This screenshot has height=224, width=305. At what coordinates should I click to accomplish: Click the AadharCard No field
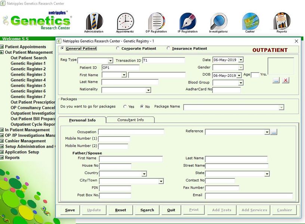(227, 90)
